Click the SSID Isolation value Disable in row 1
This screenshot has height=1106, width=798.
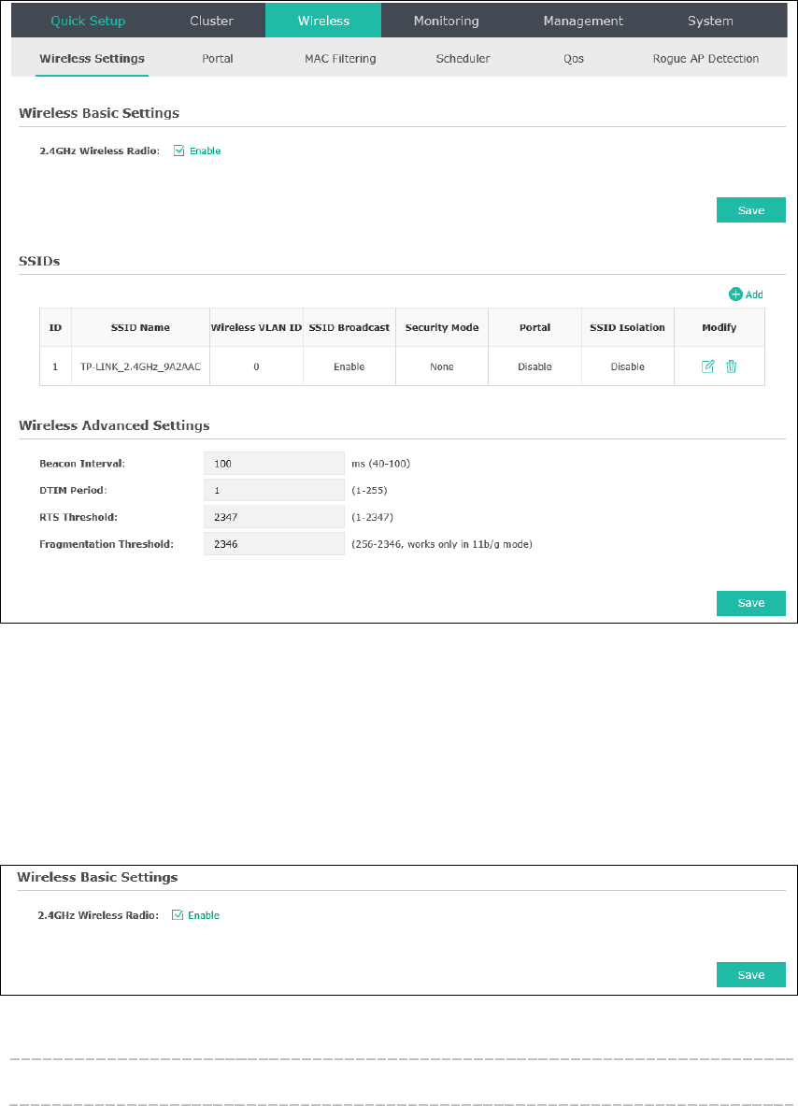(x=627, y=366)
